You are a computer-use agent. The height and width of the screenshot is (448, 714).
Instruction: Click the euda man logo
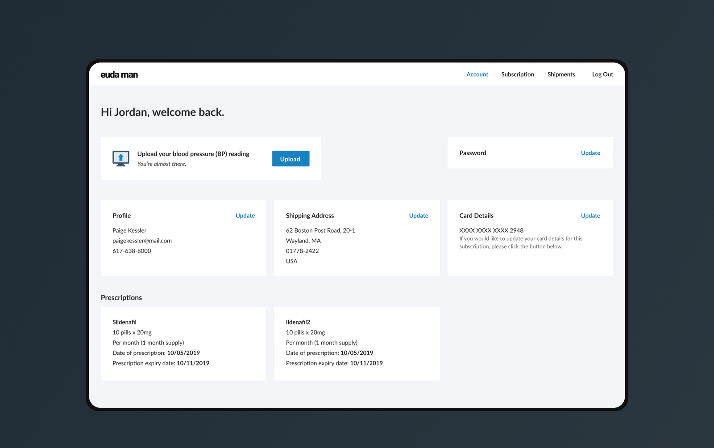coord(119,74)
